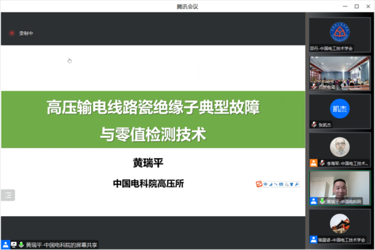
Task: Select the 凯杰 avatar participant tile
Action: [340, 111]
